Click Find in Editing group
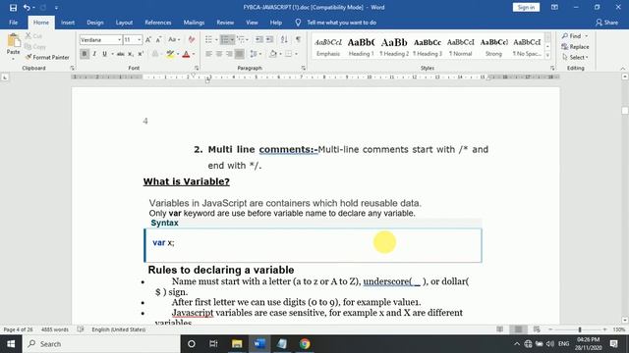 click(574, 36)
